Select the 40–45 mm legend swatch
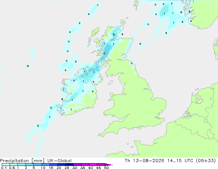 coord(93,165)
